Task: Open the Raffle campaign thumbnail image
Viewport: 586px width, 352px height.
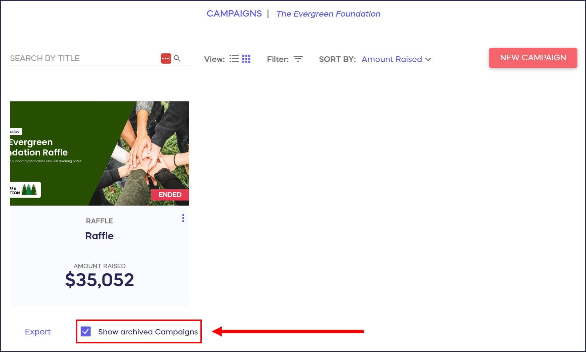Action: (x=100, y=153)
